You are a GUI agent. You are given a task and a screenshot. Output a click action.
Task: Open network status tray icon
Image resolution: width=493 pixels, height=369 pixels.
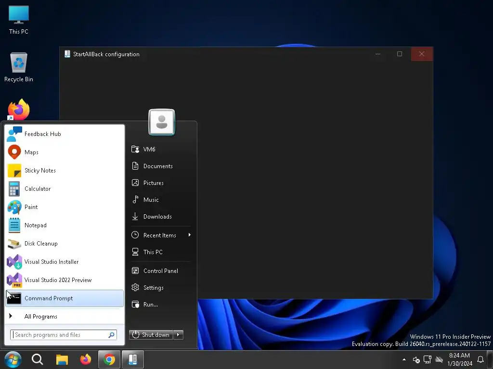point(428,359)
